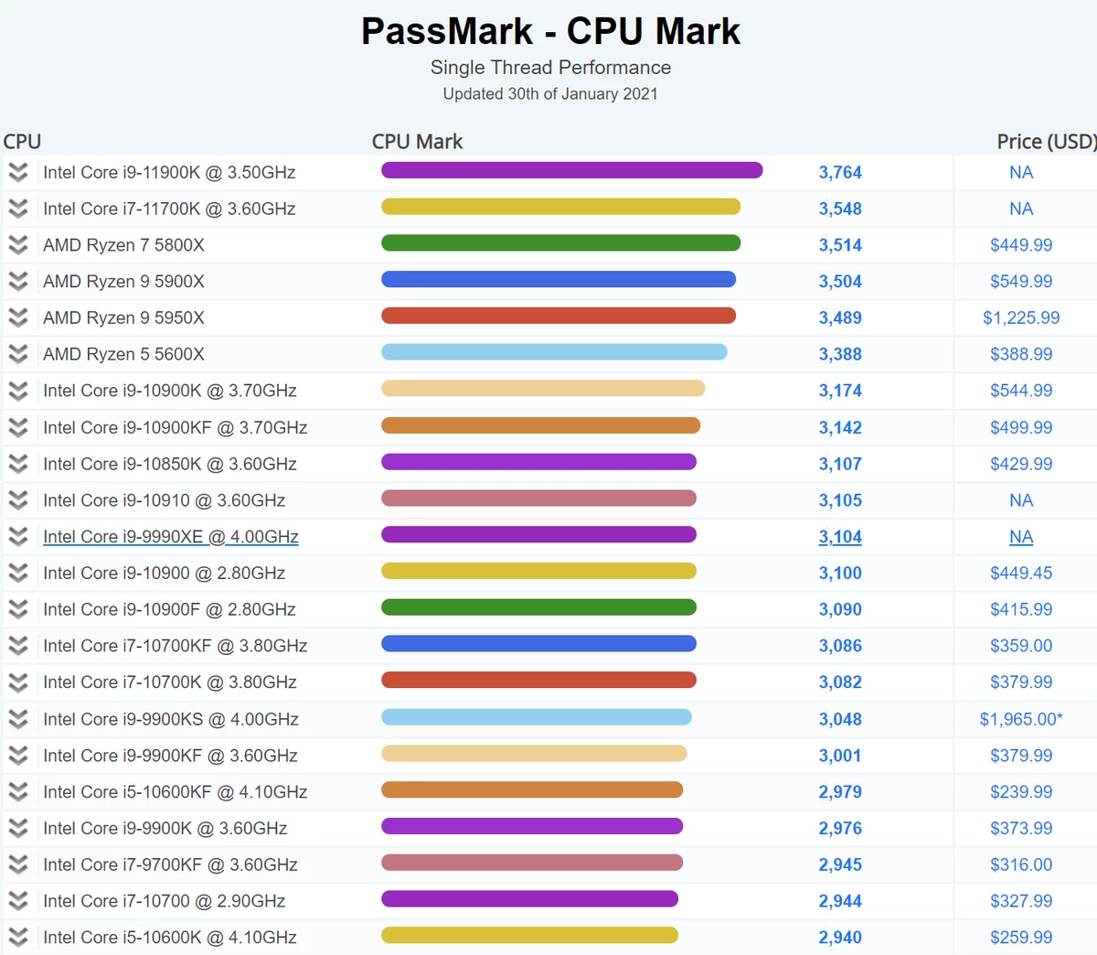This screenshot has height=955, width=1097.
Task: Expand the Intel Core i7-10700KF row chevron
Action: [18, 646]
